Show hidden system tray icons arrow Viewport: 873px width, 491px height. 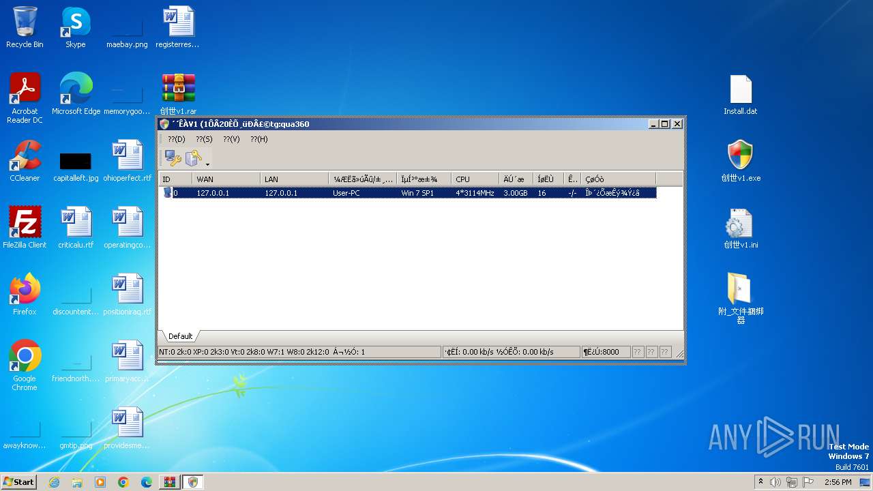(x=761, y=481)
